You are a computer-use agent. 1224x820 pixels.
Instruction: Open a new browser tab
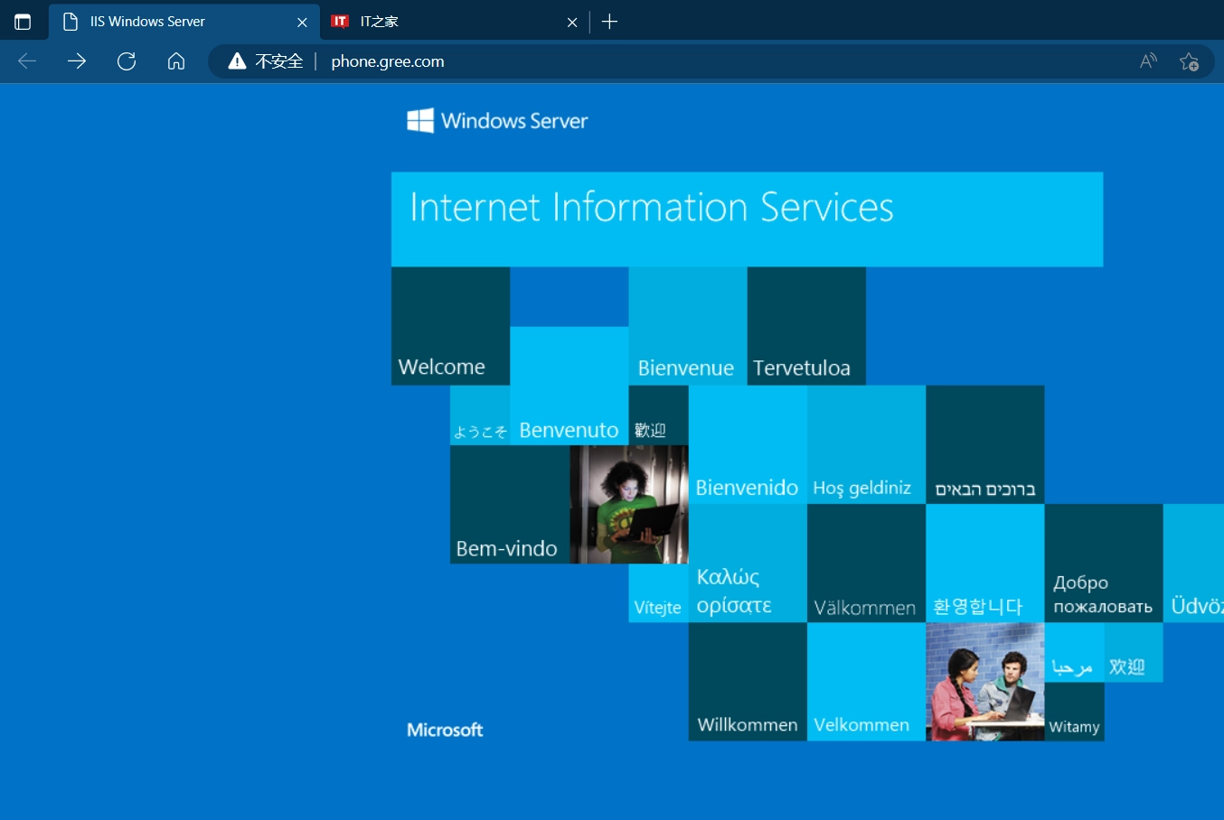609,22
